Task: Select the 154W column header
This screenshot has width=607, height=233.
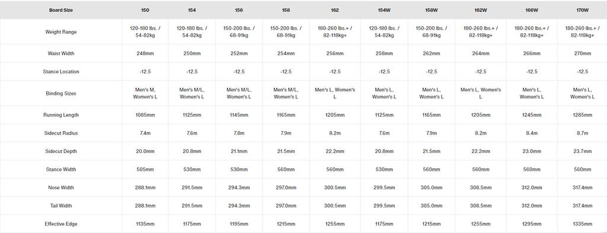Action: (384, 11)
